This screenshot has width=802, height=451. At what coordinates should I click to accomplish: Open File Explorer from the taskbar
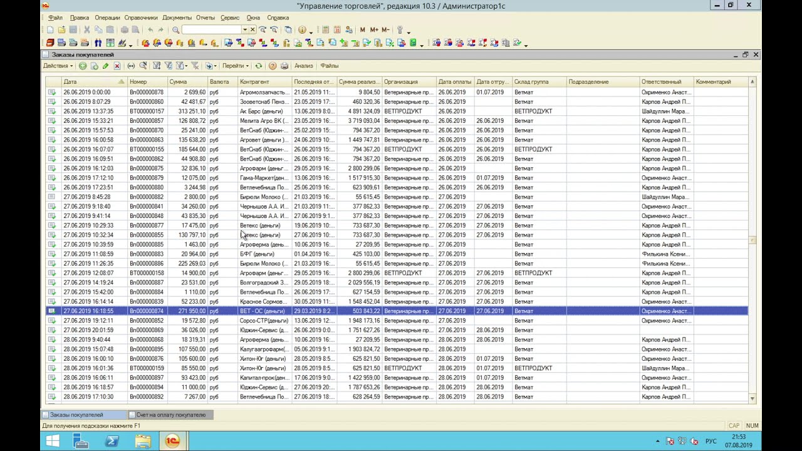pos(142,441)
